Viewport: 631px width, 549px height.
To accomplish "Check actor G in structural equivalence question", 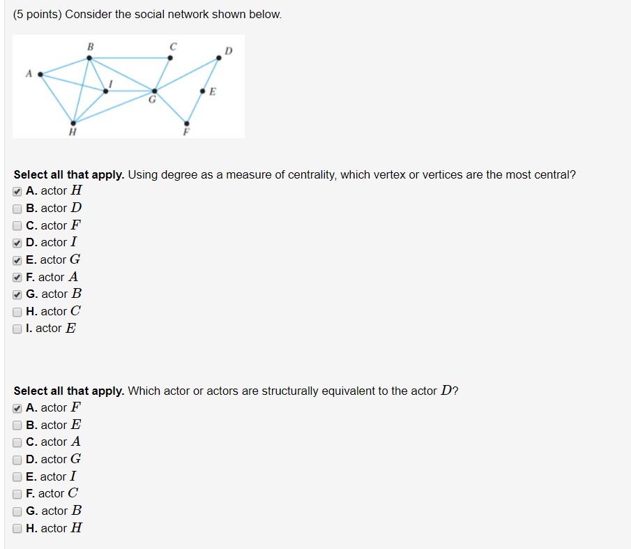I will (x=17, y=460).
